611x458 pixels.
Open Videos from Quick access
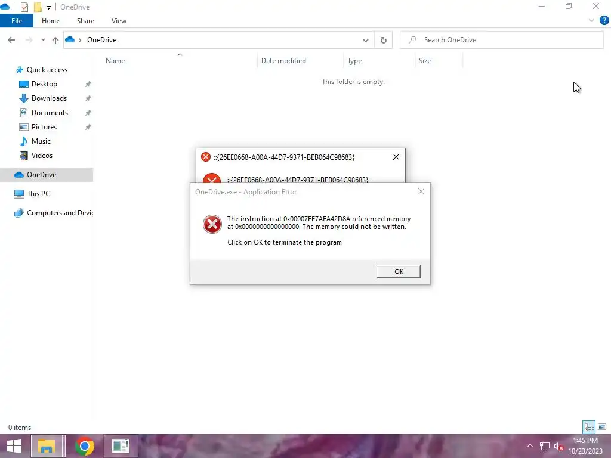[42, 156]
